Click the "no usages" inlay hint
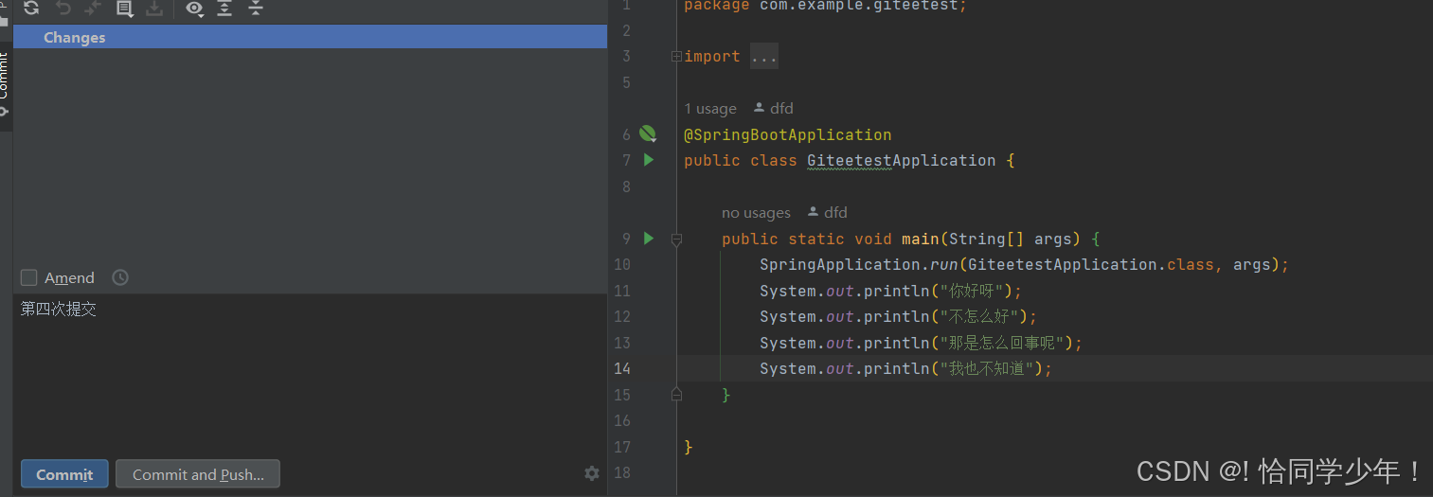The image size is (1433, 497). point(756,213)
